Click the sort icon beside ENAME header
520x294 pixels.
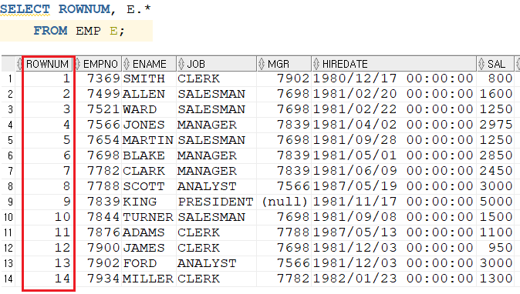[x=127, y=64]
